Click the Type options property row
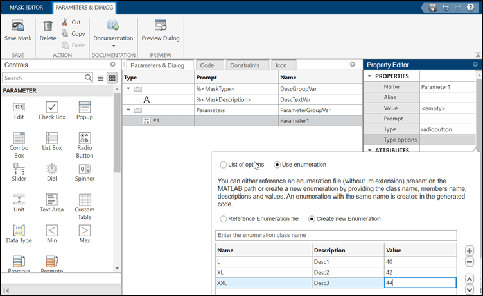Image resolution: width=483 pixels, height=296 pixels. [420, 140]
